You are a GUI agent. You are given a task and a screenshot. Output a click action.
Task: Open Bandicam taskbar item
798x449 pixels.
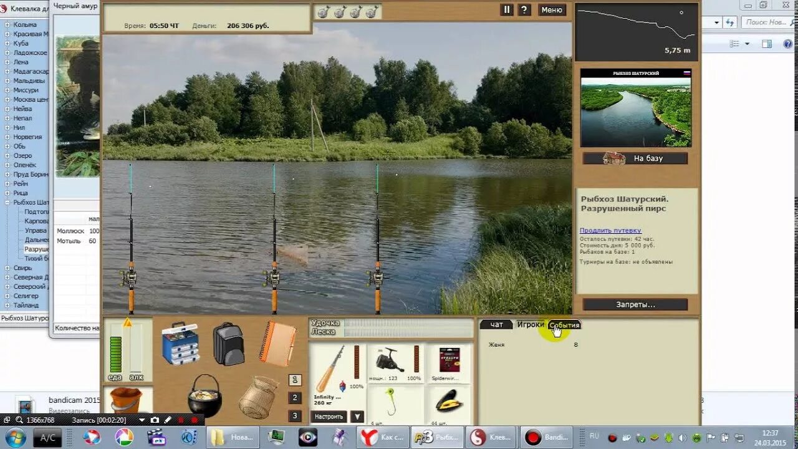pyautogui.click(x=547, y=438)
